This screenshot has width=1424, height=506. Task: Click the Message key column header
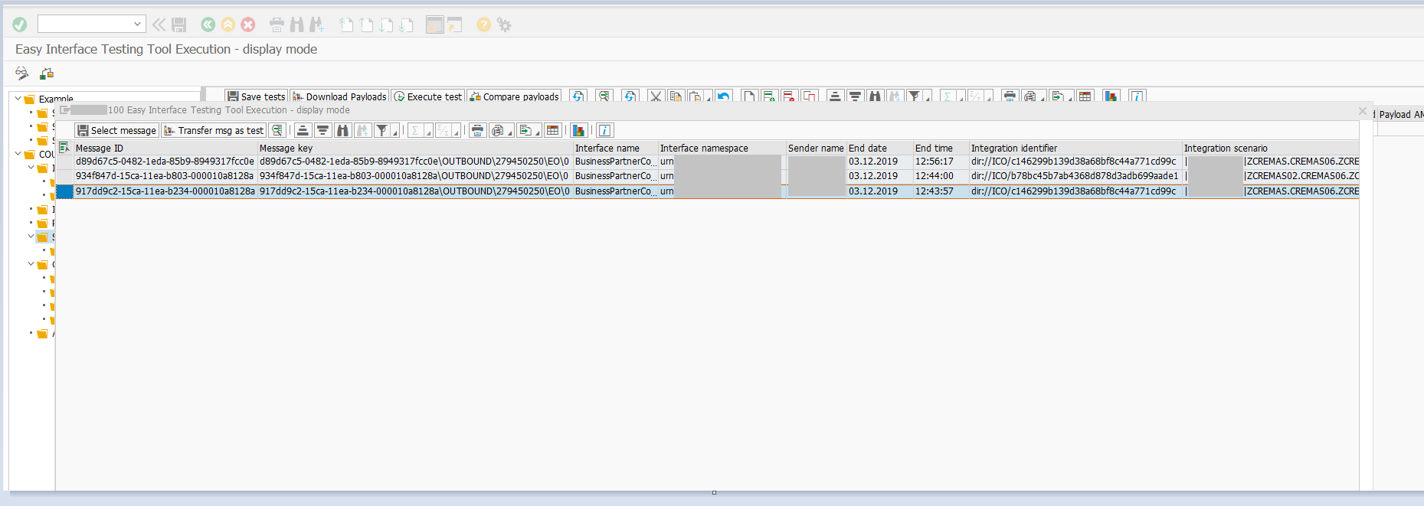point(415,149)
